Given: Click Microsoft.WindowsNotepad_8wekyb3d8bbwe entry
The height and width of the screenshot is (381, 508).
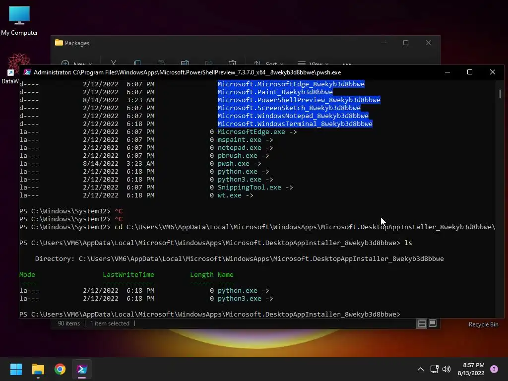Looking at the screenshot, I should tap(293, 116).
